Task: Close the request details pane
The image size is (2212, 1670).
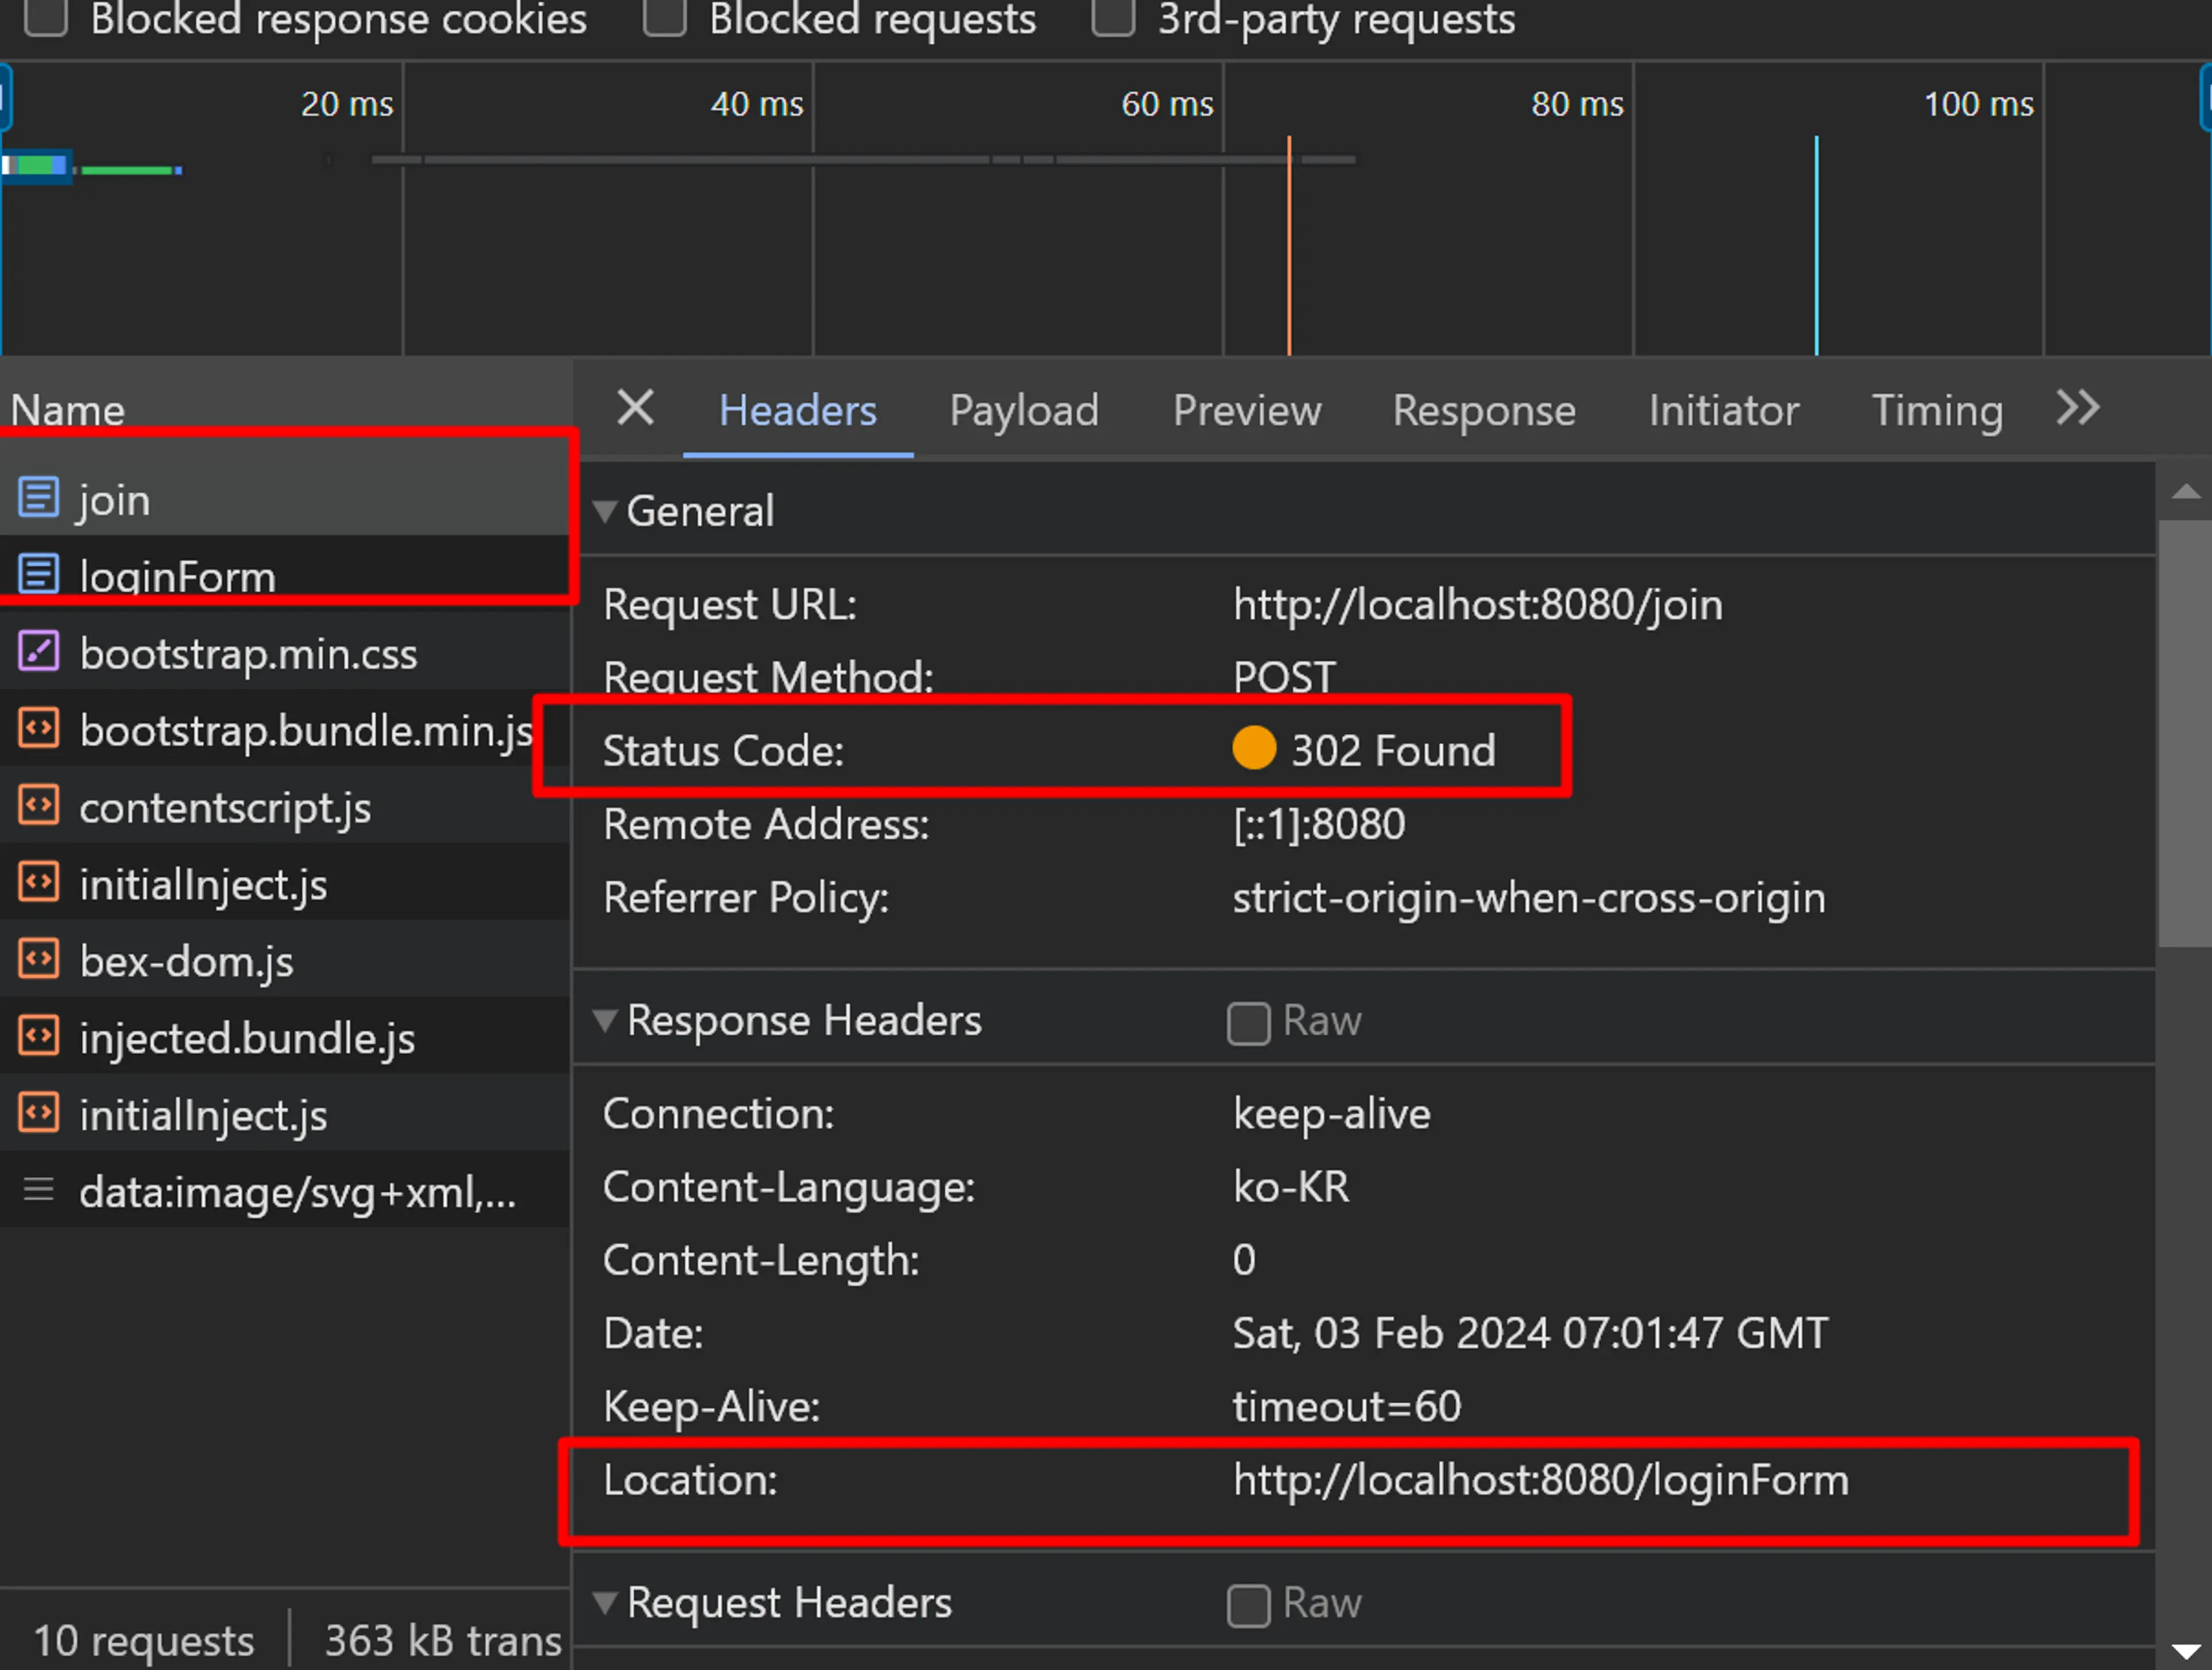Action: click(636, 408)
